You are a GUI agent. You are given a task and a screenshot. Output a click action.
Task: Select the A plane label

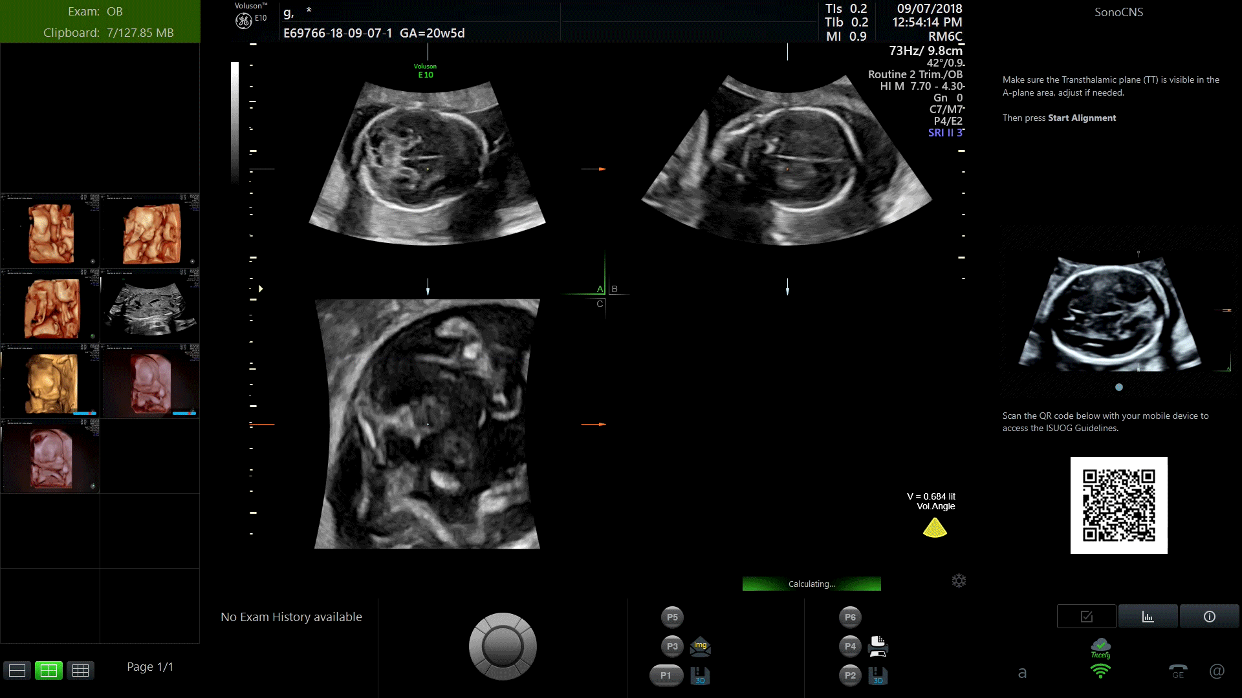pos(598,289)
